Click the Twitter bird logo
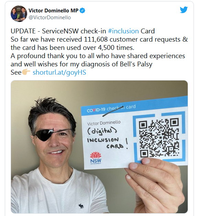This screenshot has height=216, width=198. click(184, 10)
